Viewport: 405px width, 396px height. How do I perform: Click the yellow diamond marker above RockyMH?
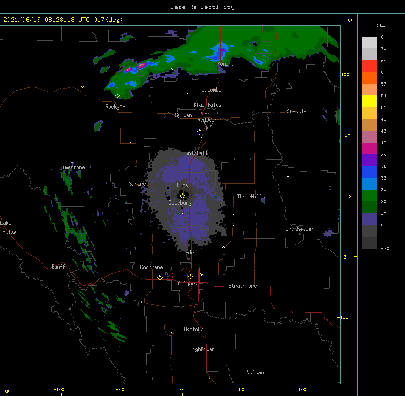point(117,96)
